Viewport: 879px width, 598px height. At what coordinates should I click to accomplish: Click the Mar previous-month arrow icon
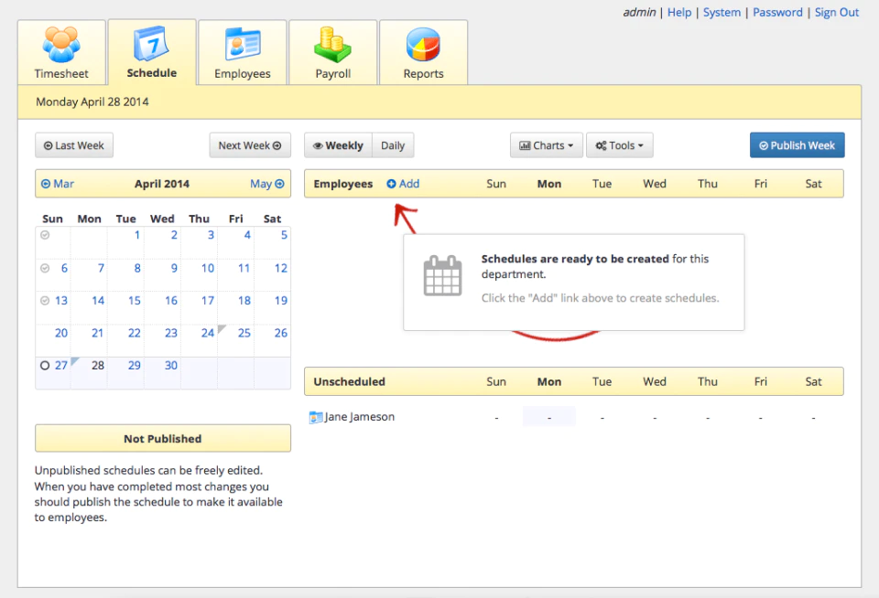point(46,184)
